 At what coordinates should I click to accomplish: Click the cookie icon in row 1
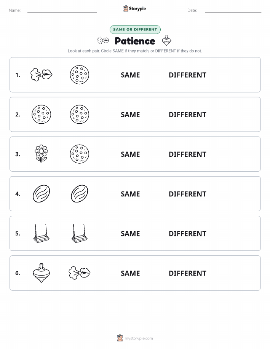coord(80,75)
